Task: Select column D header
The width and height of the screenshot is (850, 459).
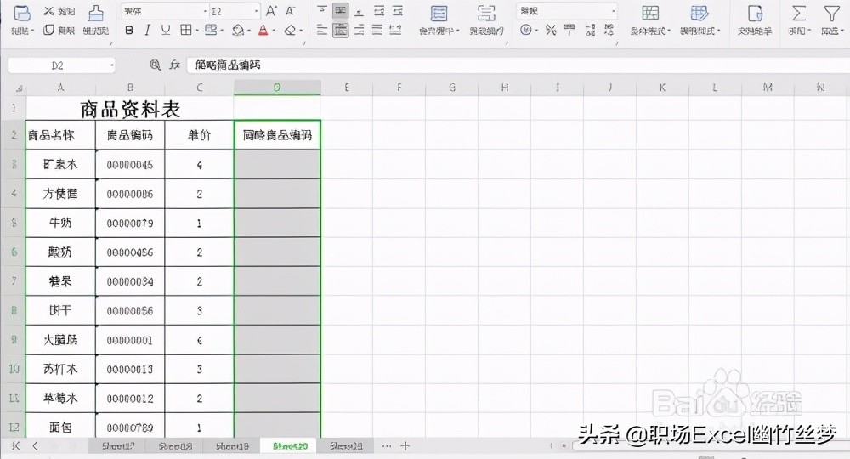Action: coord(277,88)
